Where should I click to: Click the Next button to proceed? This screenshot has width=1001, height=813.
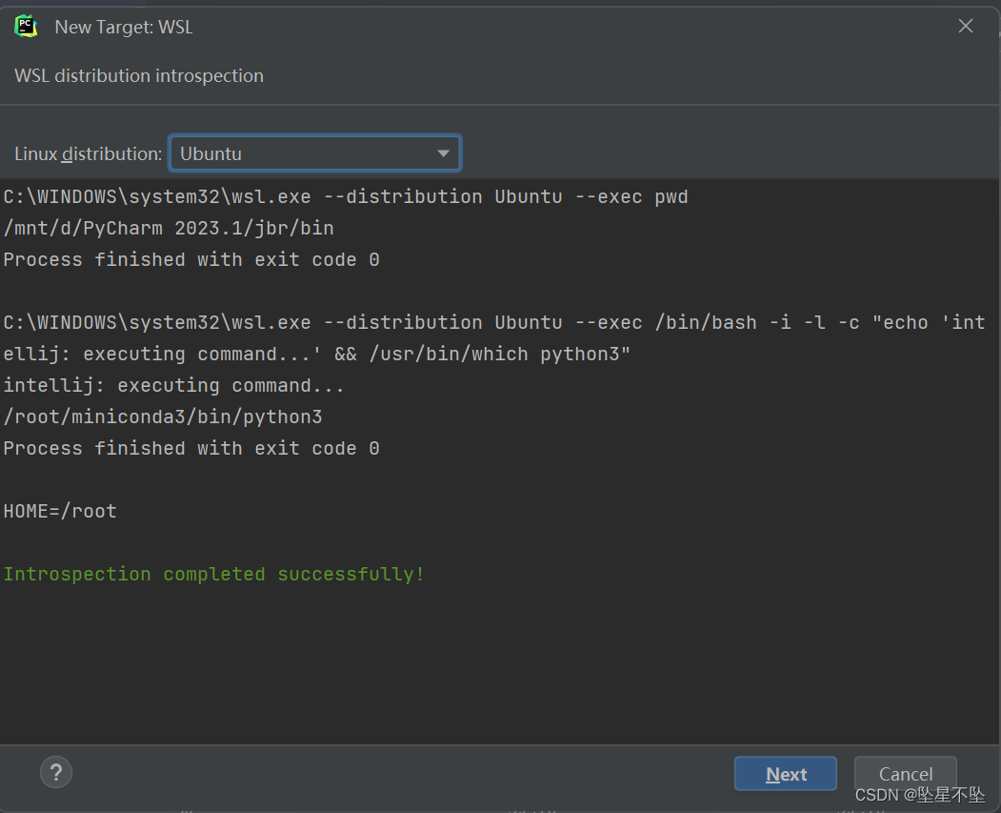coord(785,773)
